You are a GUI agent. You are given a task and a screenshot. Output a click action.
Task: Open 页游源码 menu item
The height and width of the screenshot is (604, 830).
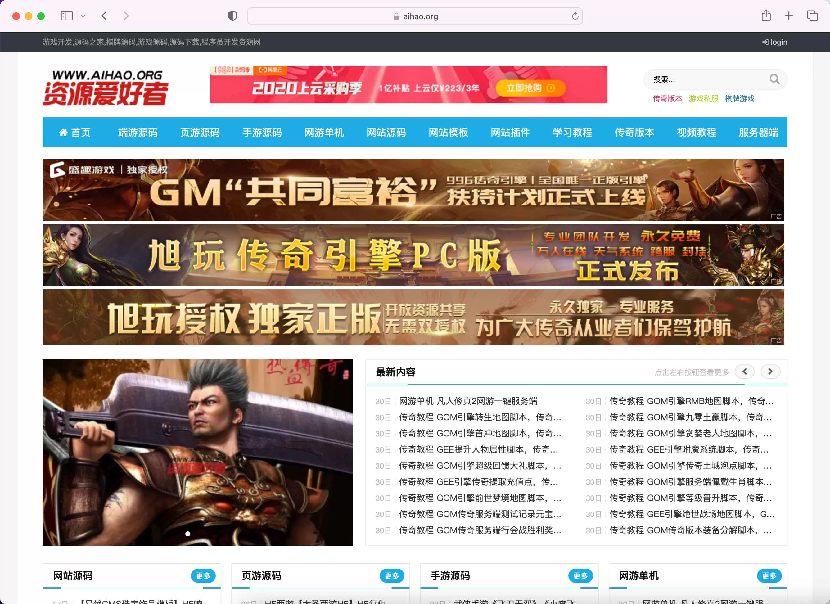pyautogui.click(x=200, y=132)
